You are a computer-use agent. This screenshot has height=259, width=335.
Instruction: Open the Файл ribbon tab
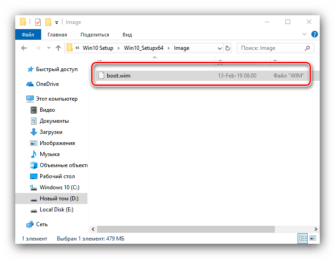point(28,35)
